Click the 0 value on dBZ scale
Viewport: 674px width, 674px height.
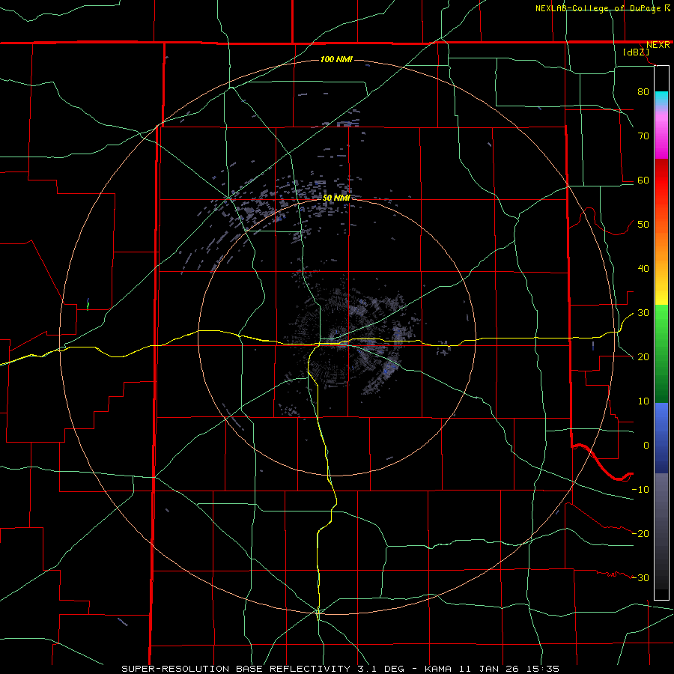[646, 446]
